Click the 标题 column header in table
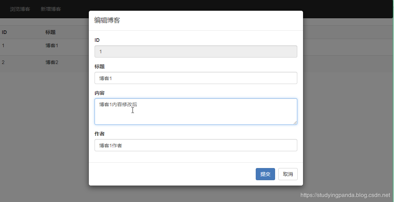Screen dimensions: 394x202 click(51, 32)
